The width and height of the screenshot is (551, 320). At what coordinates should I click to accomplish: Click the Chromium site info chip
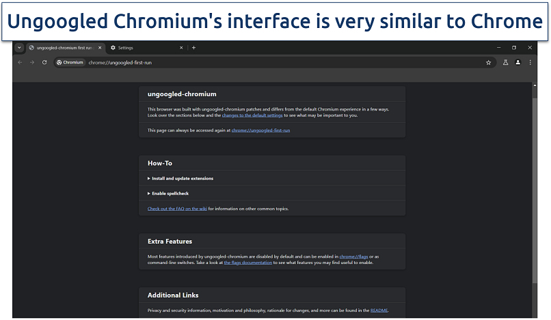tap(70, 62)
